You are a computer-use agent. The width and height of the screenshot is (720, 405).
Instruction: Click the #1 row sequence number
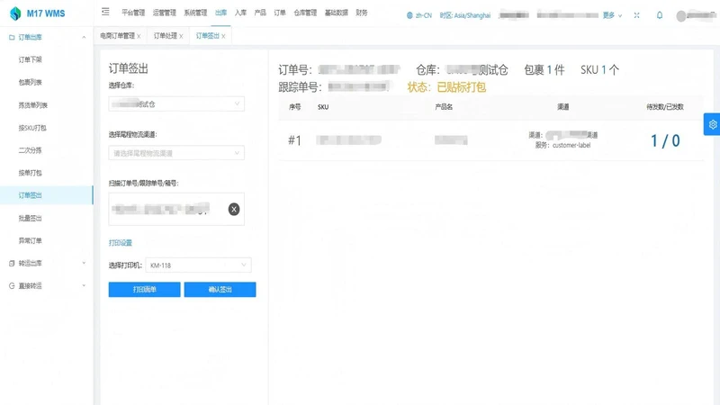[295, 140]
